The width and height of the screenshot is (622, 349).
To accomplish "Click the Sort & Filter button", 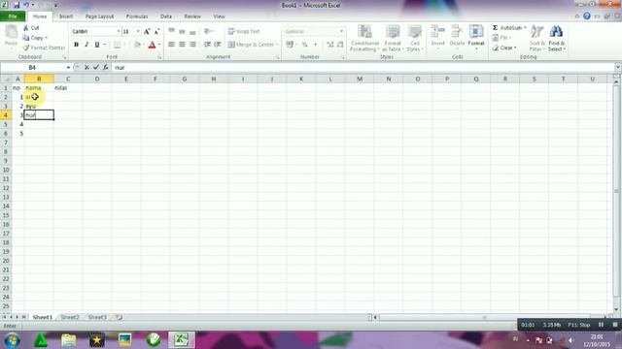I will click(537, 38).
